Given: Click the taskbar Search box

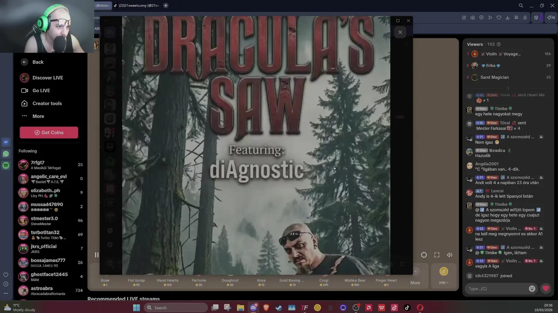Looking at the screenshot, I should pyautogui.click(x=176, y=308).
